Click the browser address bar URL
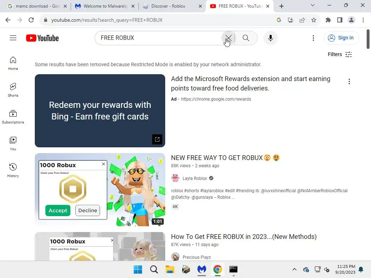371x278 pixels. (x=107, y=20)
